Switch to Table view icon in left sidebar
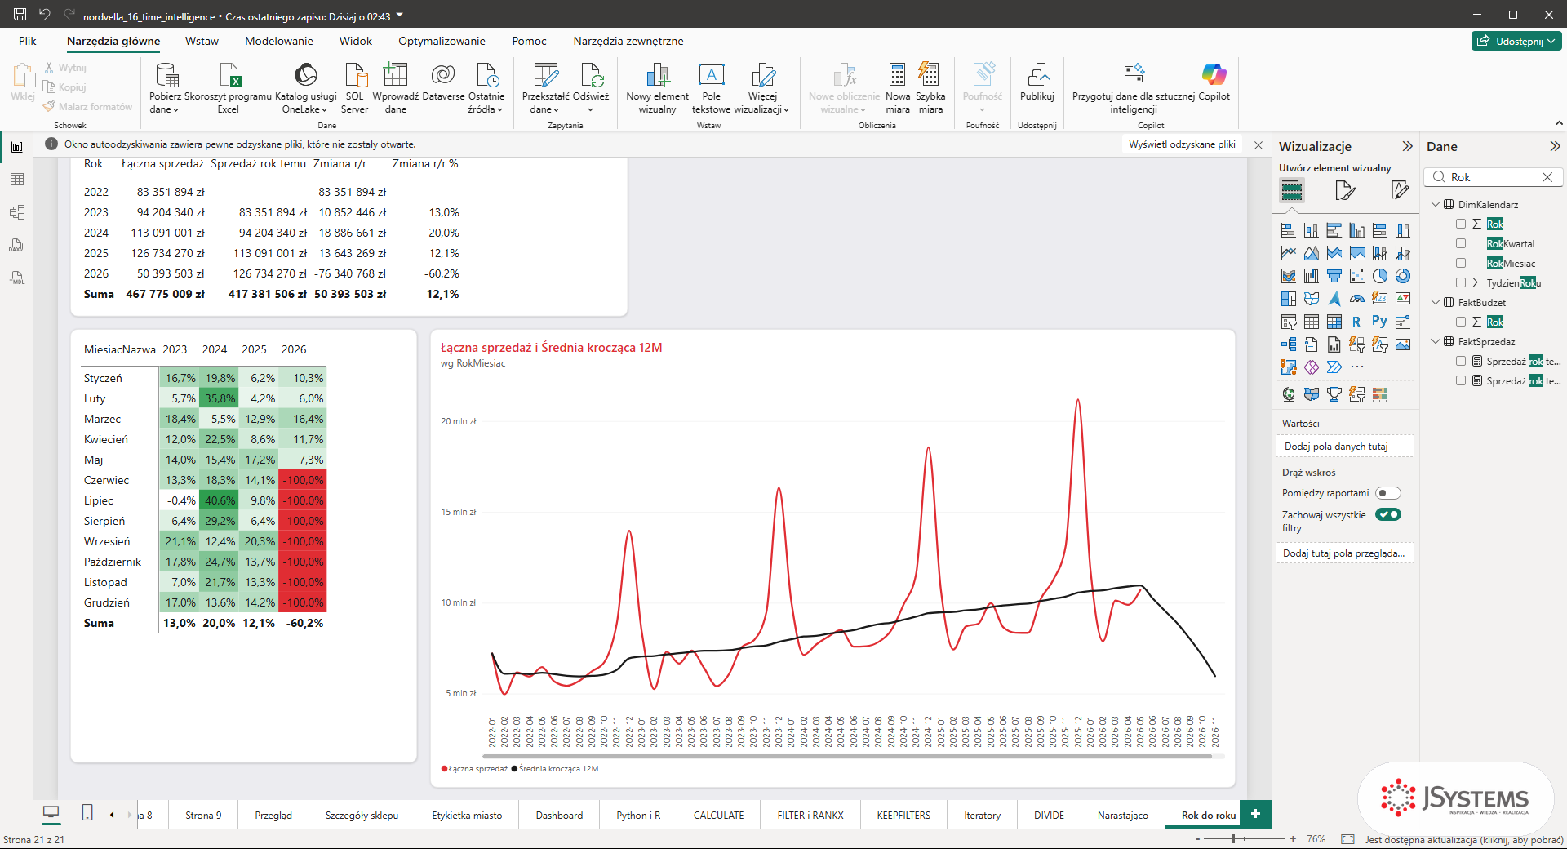 tap(16, 180)
